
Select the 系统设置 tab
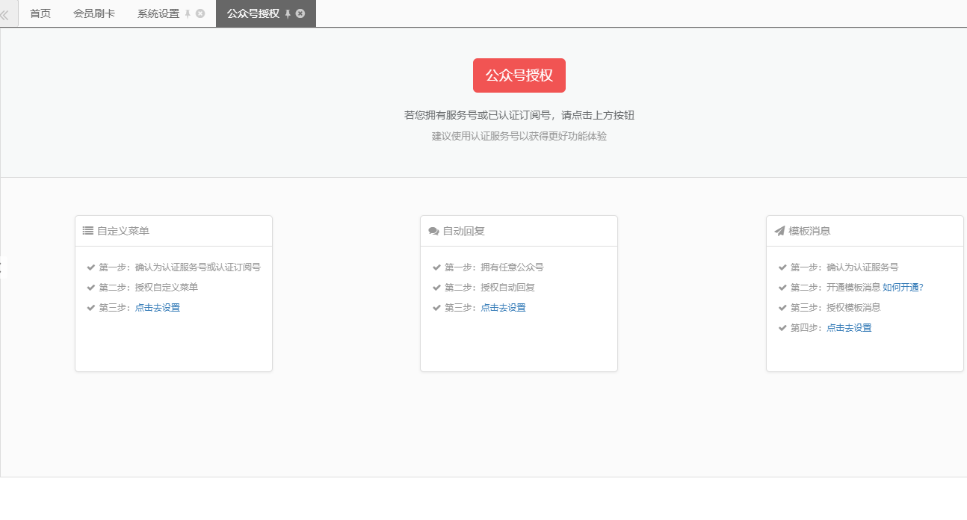158,13
